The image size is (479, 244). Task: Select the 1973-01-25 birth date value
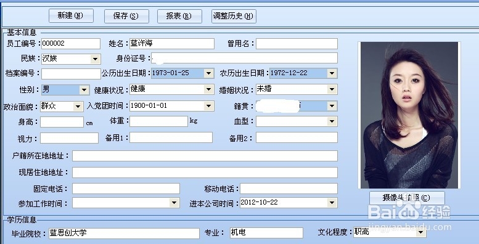point(171,73)
